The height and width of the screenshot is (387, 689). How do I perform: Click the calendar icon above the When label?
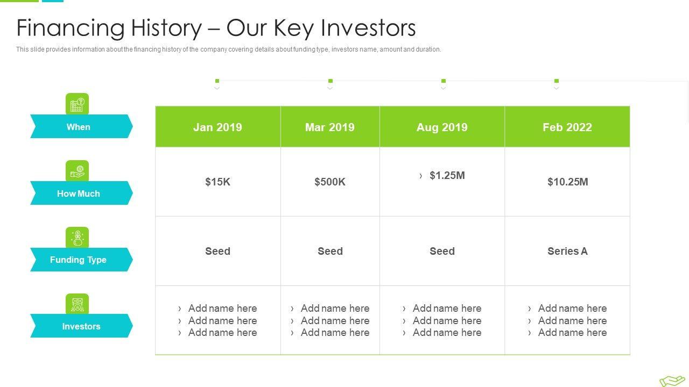(77, 104)
